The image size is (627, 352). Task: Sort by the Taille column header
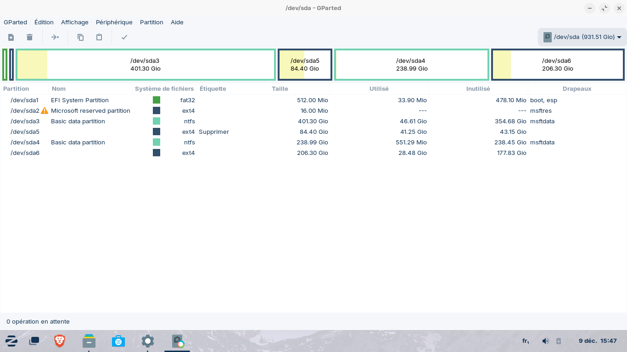280,88
